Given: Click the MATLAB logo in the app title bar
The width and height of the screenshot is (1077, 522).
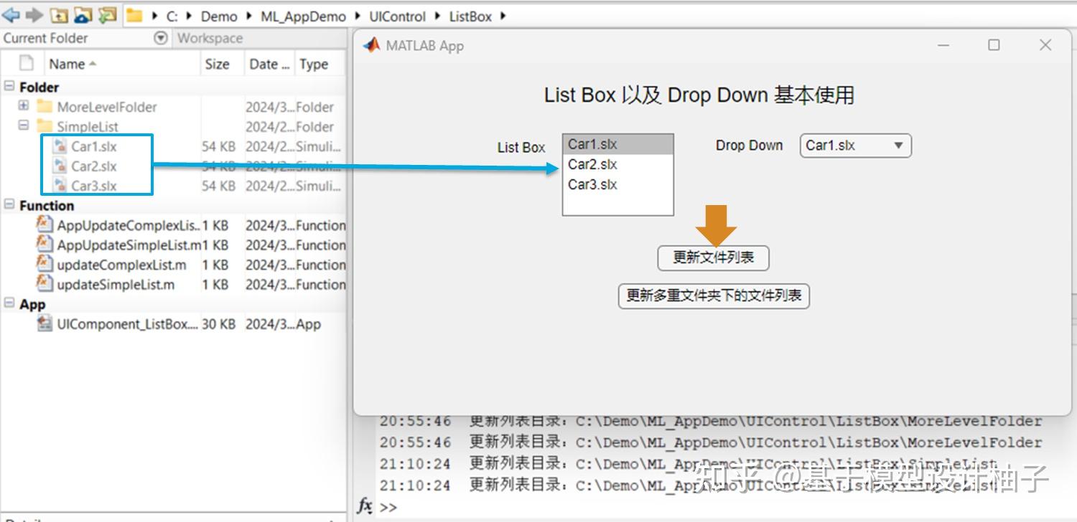Looking at the screenshot, I should 370,44.
